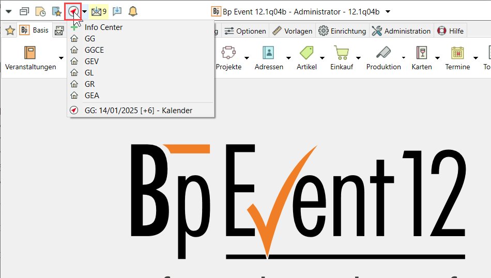491x278 pixels.
Task: Click the Termine calendar icon
Action: click(x=457, y=53)
